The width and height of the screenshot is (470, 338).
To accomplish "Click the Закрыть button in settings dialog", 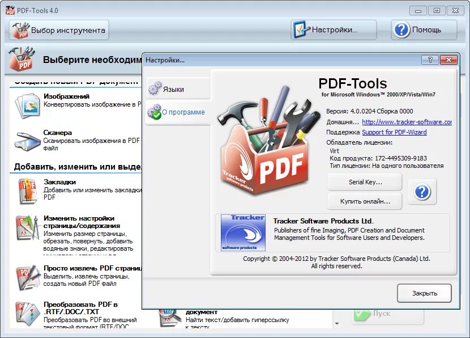I will pos(424,293).
